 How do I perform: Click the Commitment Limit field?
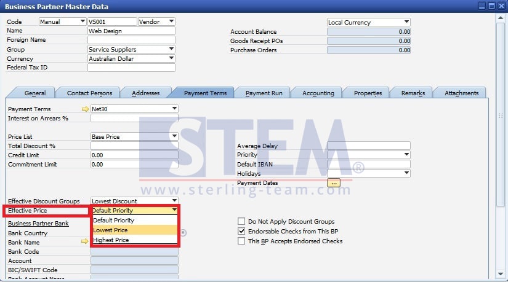pos(134,164)
